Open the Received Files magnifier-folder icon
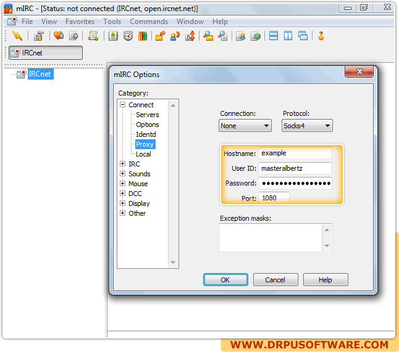Image resolution: width=399 pixels, height=352 pixels. click(208, 36)
